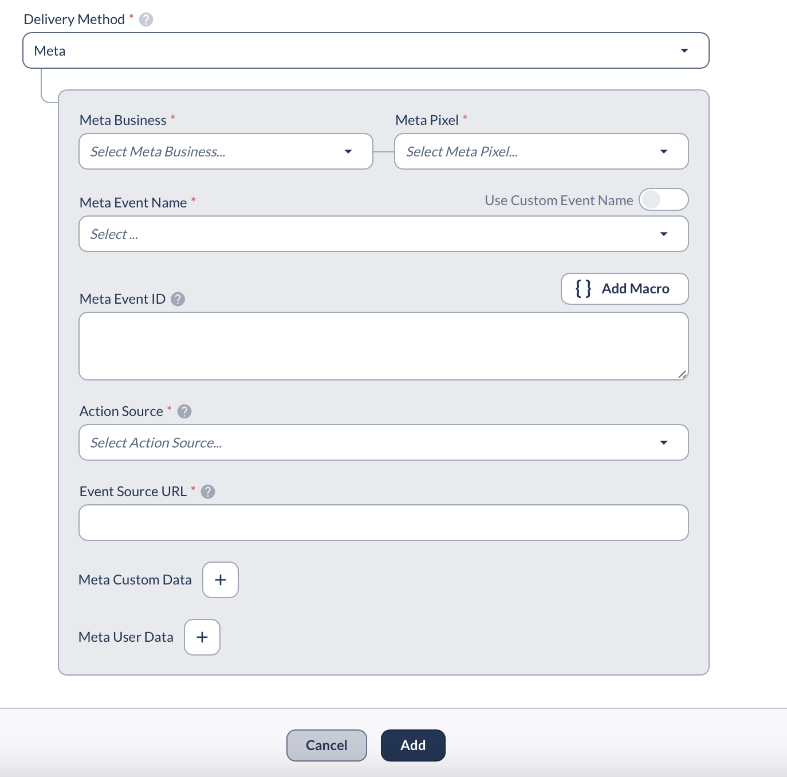Click the Meta User Data label
The width and height of the screenshot is (787, 777).
[x=126, y=637]
